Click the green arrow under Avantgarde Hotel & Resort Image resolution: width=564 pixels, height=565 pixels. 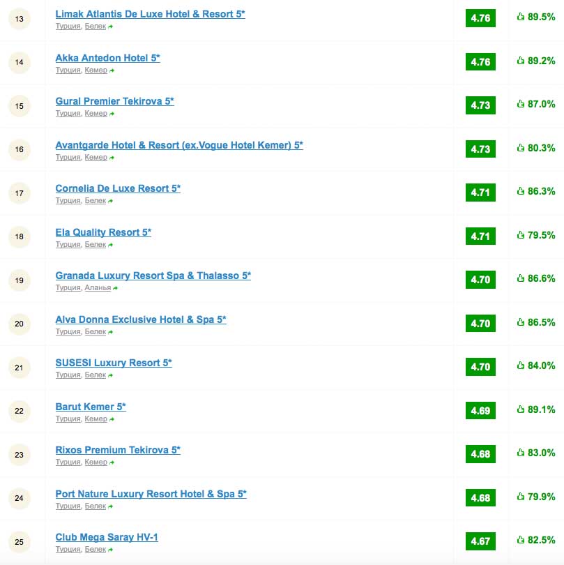pos(112,158)
